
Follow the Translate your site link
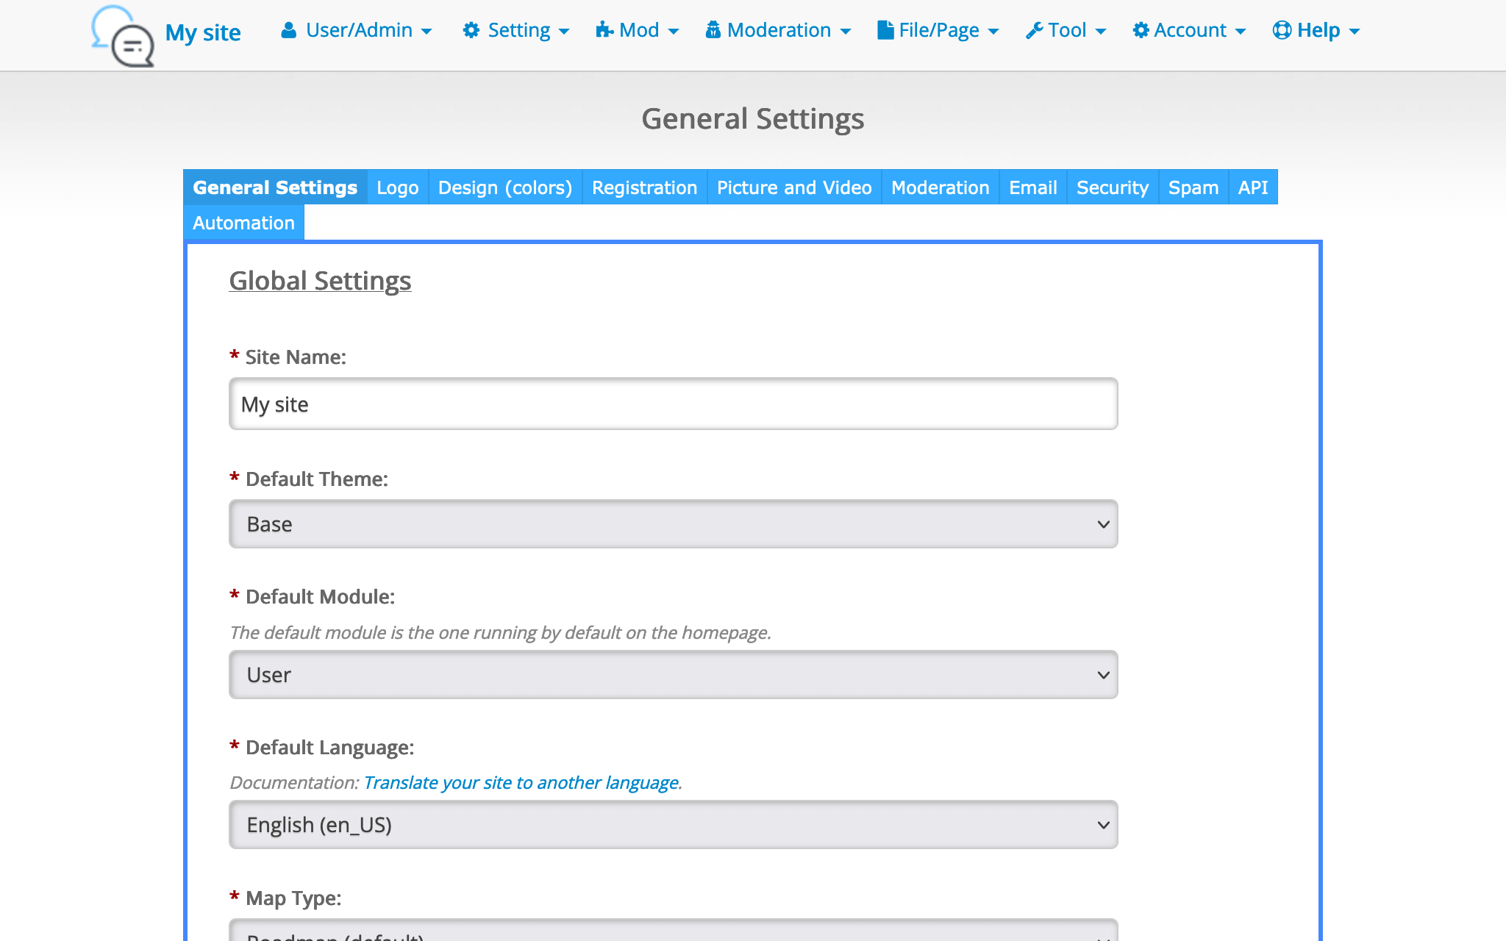point(521,783)
